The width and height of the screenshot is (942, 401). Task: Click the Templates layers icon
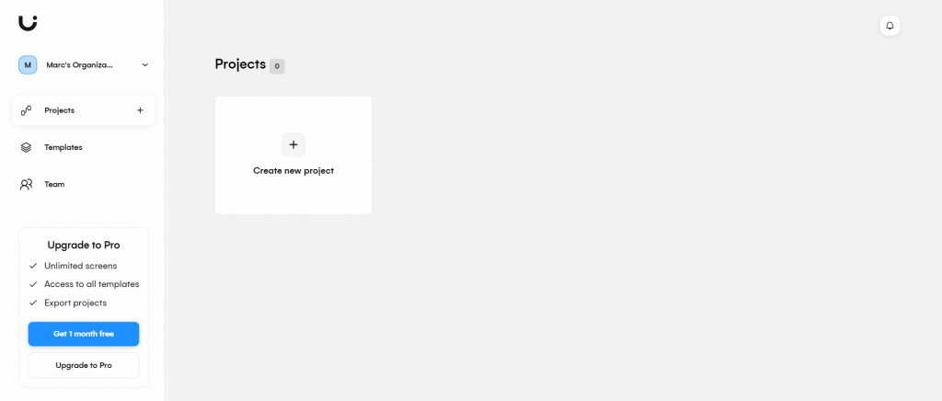pos(26,148)
